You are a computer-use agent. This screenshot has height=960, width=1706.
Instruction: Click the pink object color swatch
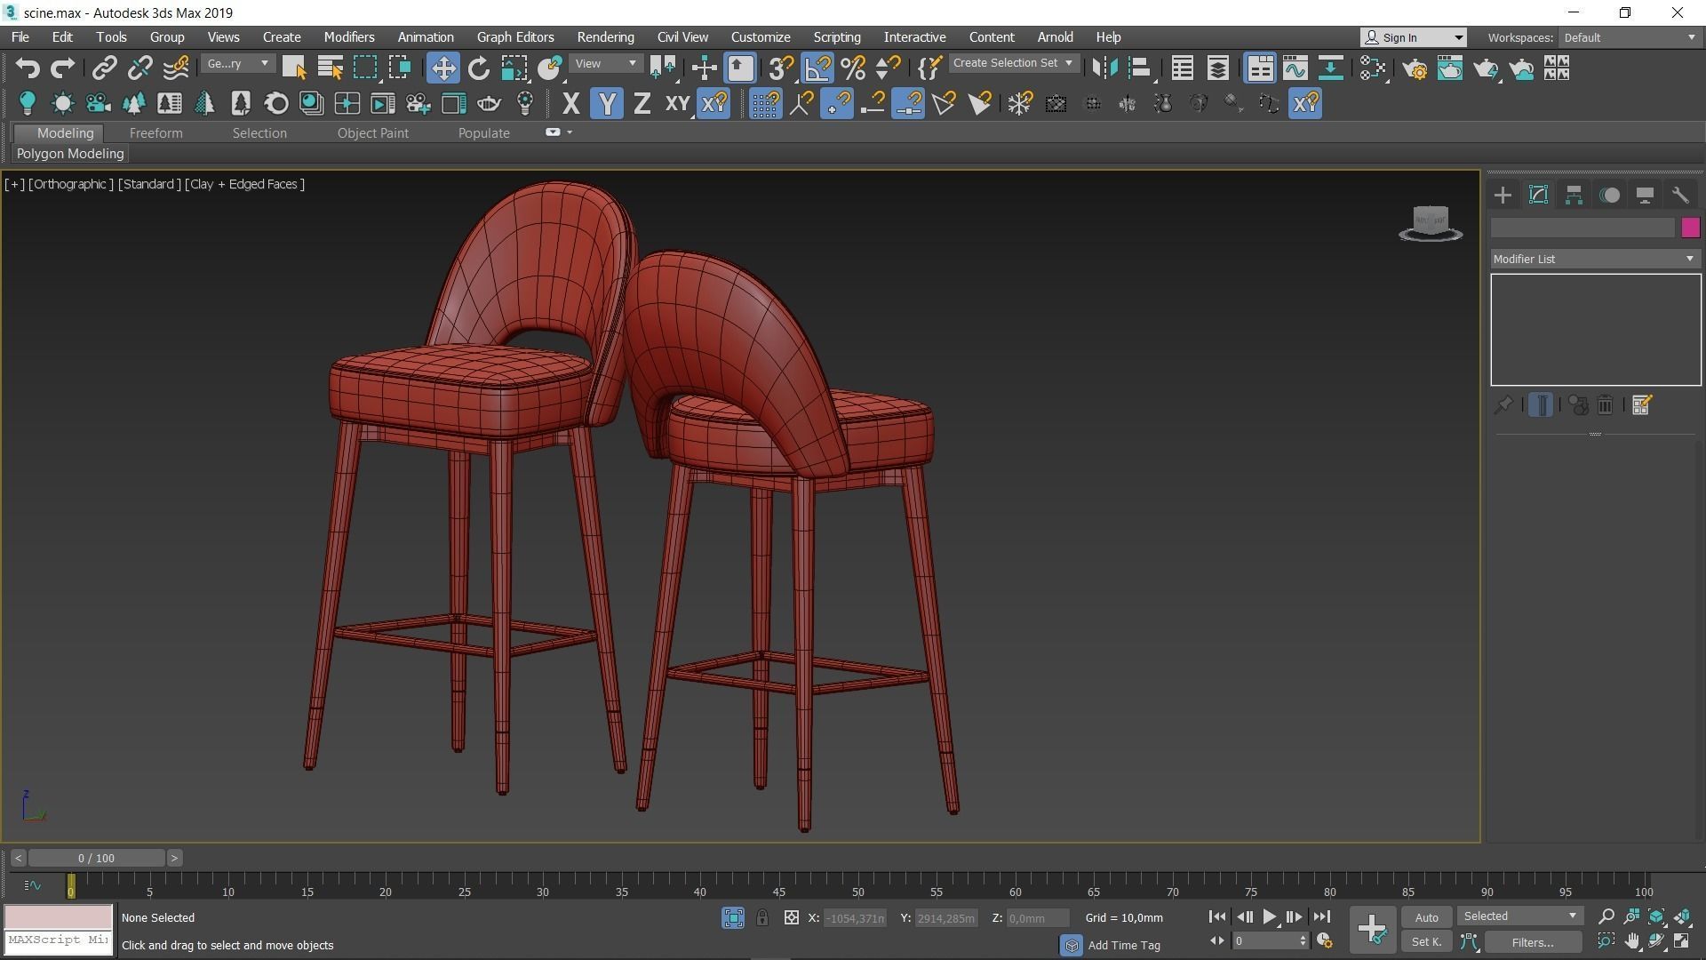tap(1690, 228)
